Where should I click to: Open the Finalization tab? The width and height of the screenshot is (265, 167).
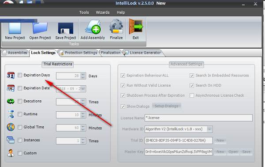click(x=111, y=53)
